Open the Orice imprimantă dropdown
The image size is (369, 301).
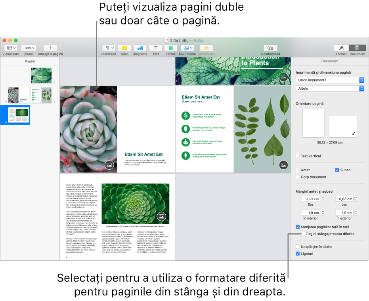click(x=330, y=80)
